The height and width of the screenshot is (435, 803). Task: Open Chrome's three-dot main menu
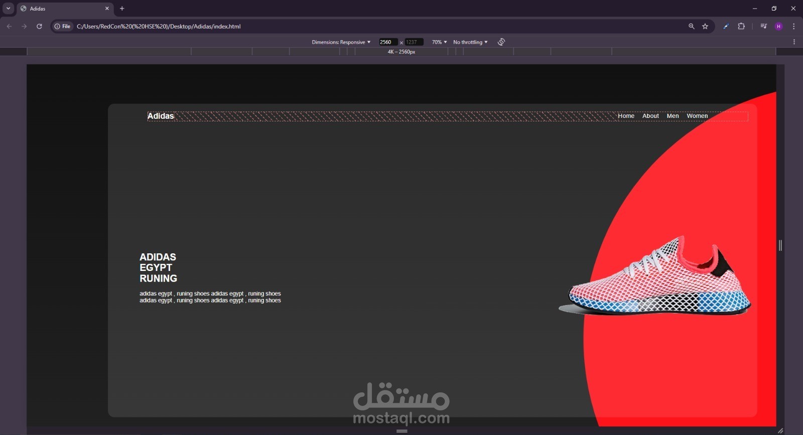(x=794, y=26)
